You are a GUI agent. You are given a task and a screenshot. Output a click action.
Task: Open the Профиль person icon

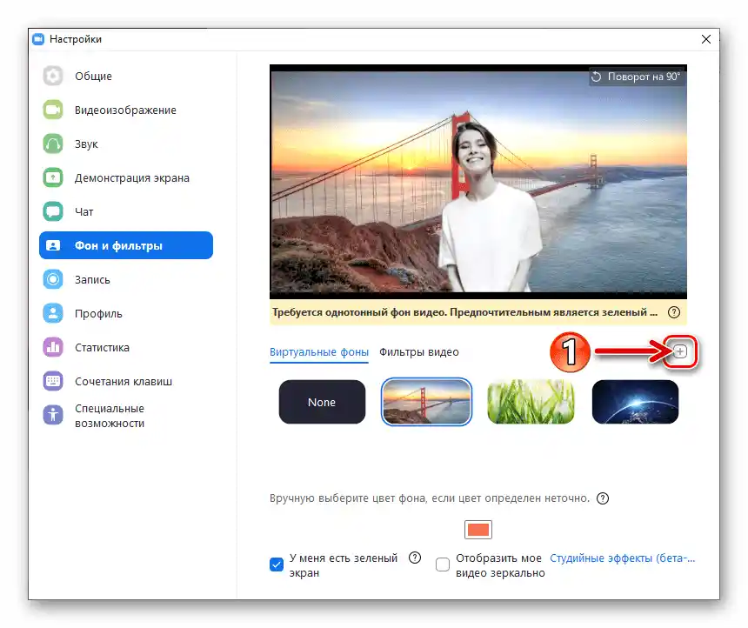tap(53, 313)
